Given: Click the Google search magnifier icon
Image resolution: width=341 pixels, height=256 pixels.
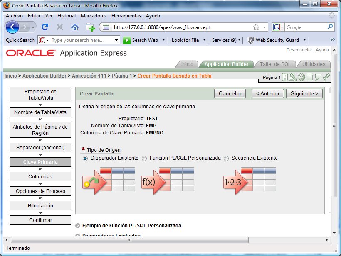Looking at the screenshot, I should (x=330, y=27).
